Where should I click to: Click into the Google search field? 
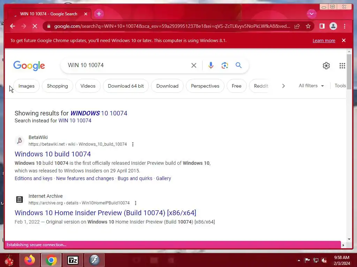[x=128, y=65]
